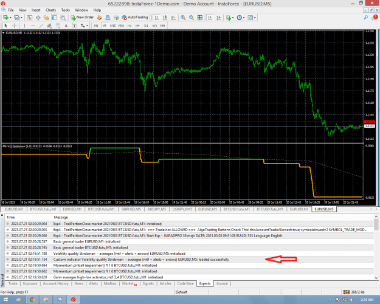This screenshot has height=304, width=380.
Task: Expand the Profiles dropdown arrow
Action: point(21,18)
